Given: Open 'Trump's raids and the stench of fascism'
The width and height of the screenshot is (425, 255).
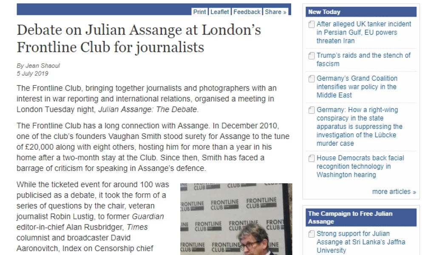Looking at the screenshot, I should [363, 59].
